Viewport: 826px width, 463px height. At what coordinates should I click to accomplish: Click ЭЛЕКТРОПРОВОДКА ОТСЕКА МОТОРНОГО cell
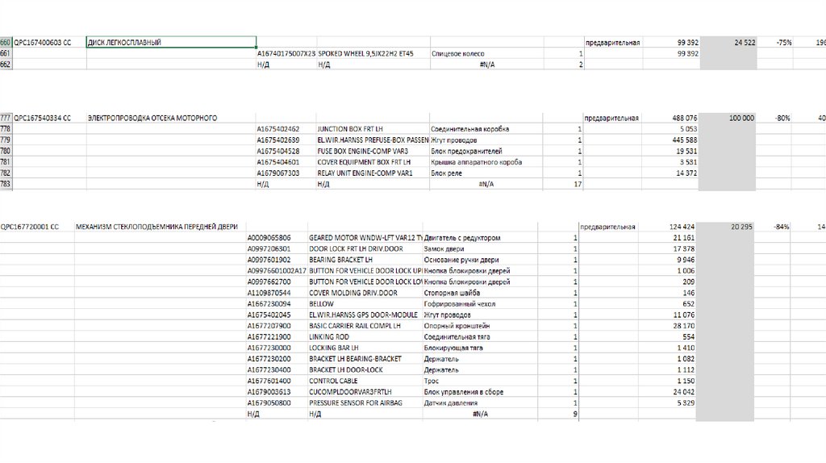tap(171, 118)
